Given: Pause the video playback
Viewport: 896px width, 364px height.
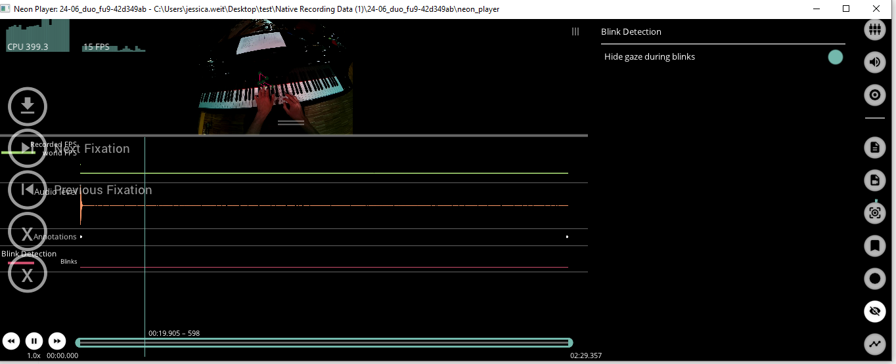Looking at the screenshot, I should click(34, 341).
